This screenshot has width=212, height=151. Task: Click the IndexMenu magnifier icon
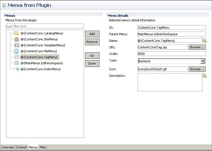point(17,69)
